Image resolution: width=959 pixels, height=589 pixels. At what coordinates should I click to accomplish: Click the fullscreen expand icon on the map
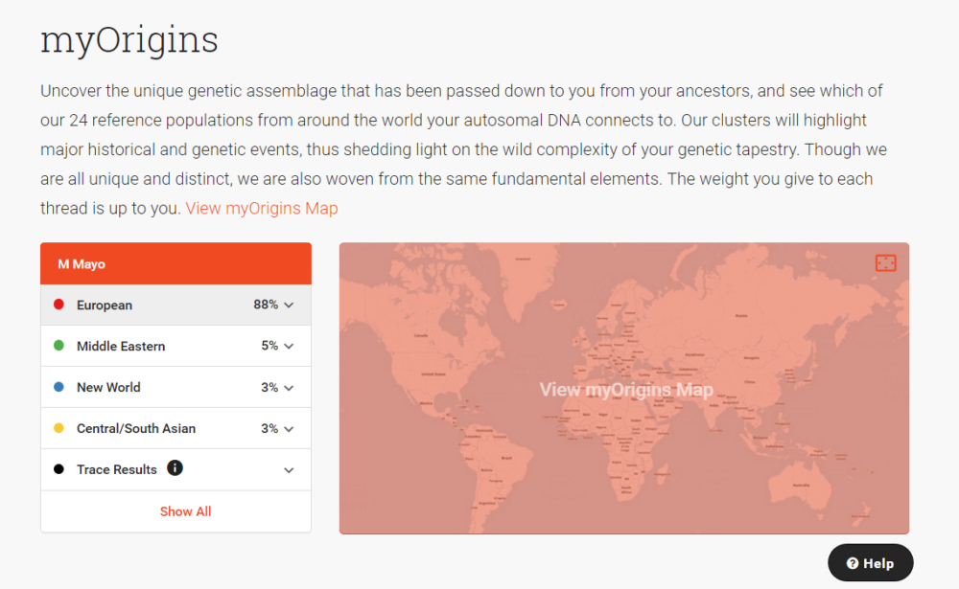tap(884, 261)
